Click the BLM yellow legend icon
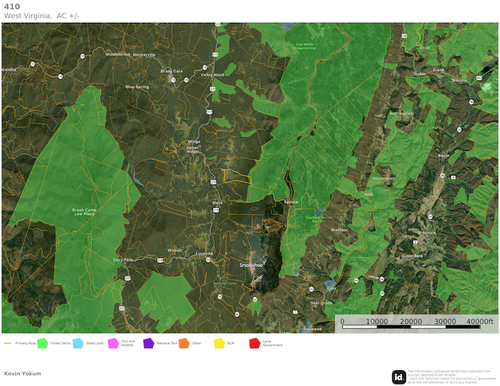 coord(218,341)
